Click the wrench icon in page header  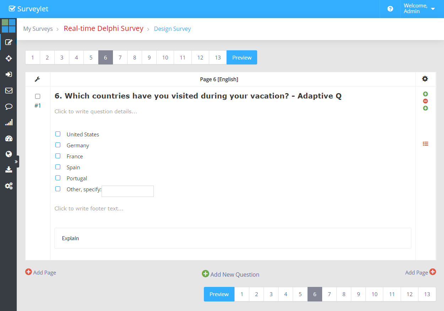pyautogui.click(x=37, y=79)
